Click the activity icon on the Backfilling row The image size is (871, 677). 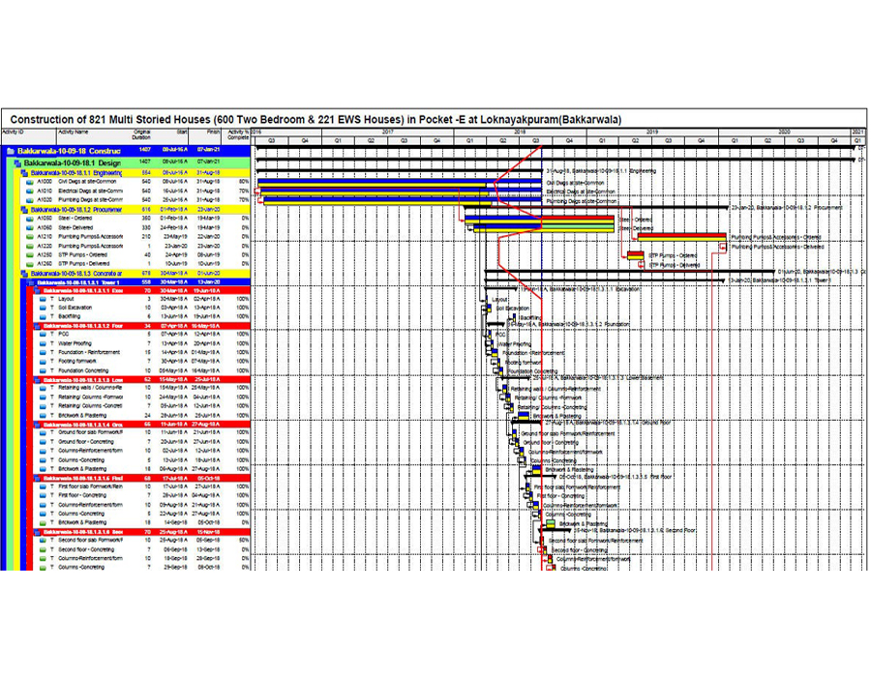click(x=44, y=317)
